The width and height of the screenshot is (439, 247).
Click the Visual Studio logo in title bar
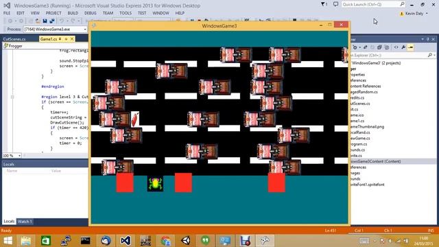click(x=7, y=5)
